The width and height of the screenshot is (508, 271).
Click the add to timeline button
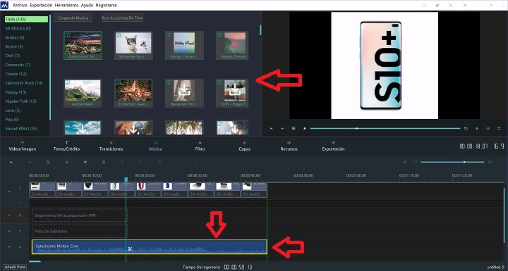coord(122,18)
